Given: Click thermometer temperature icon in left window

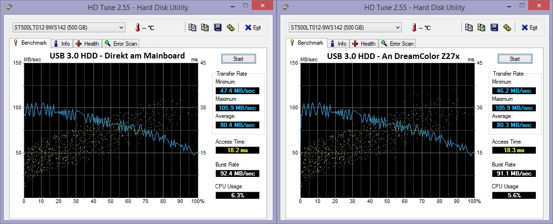Looking at the screenshot, I should pos(138,28).
